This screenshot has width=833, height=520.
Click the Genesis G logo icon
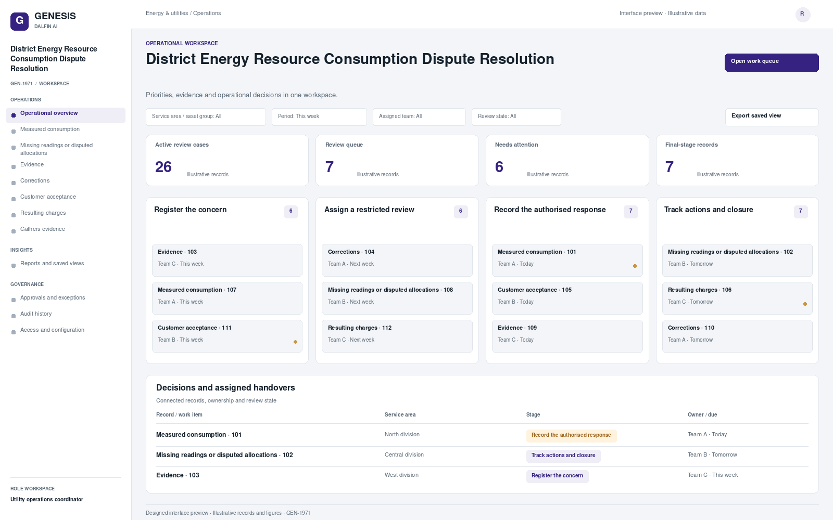(x=19, y=21)
